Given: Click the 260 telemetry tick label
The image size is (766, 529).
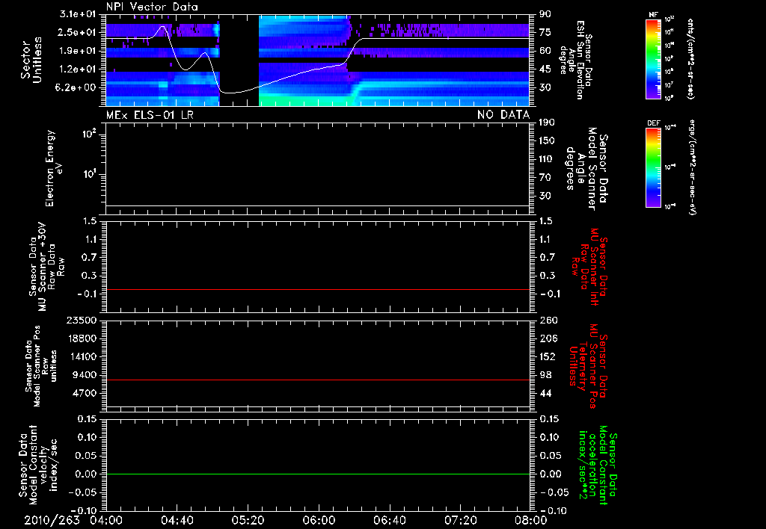Looking at the screenshot, I should click(548, 320).
